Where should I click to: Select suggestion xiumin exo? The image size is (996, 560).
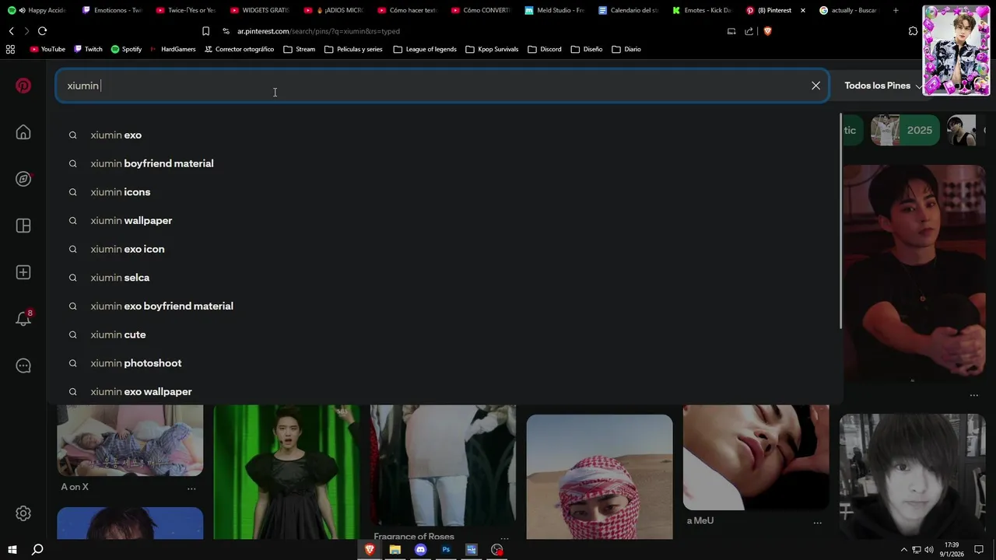[116, 135]
